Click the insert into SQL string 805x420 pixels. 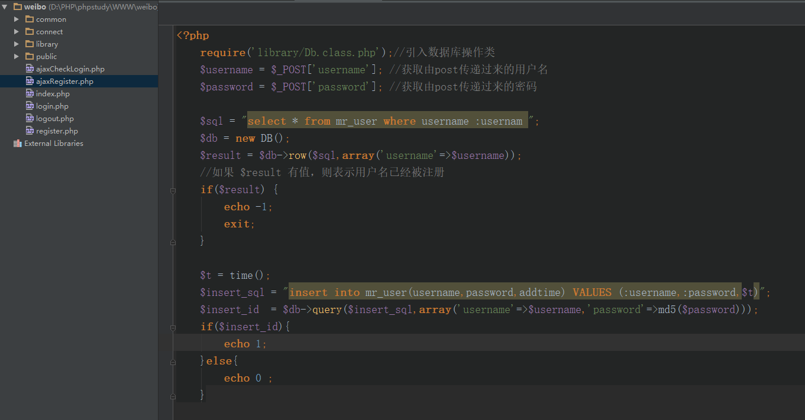[x=524, y=292]
